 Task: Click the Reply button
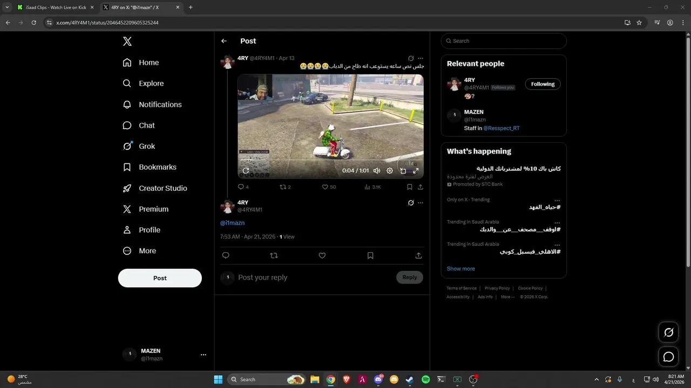(x=410, y=278)
